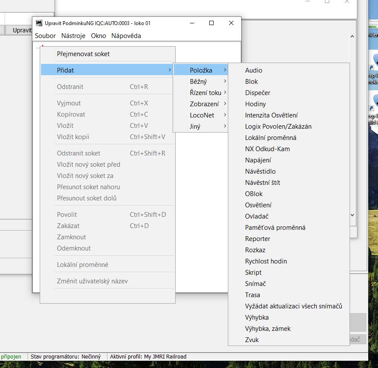The image size is (378, 368).
Task: Click the Upravit button in the background window
Action: click(x=22, y=30)
